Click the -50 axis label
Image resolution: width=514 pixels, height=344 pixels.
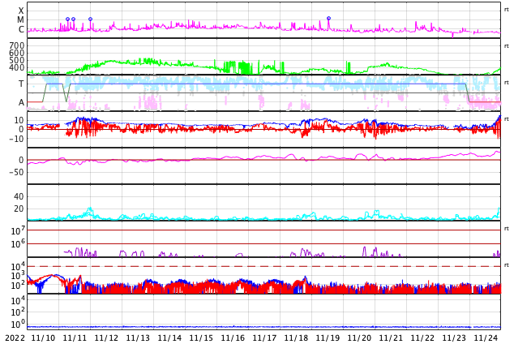16,172
